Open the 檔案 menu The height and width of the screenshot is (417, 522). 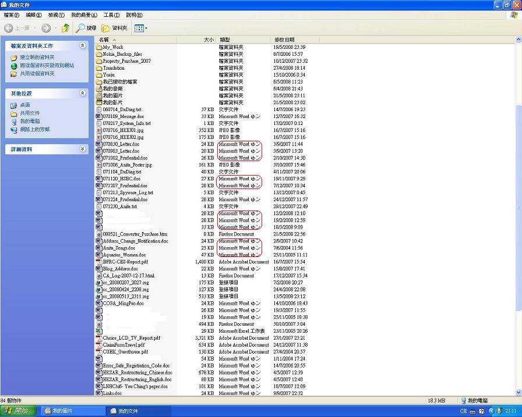point(12,15)
